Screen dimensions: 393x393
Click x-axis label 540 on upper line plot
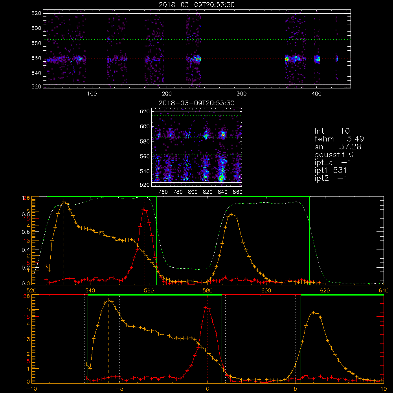(x=90, y=290)
